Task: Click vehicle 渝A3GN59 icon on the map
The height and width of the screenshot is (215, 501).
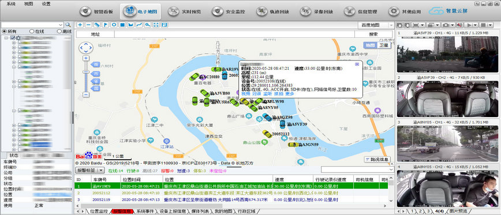Action: (x=293, y=145)
